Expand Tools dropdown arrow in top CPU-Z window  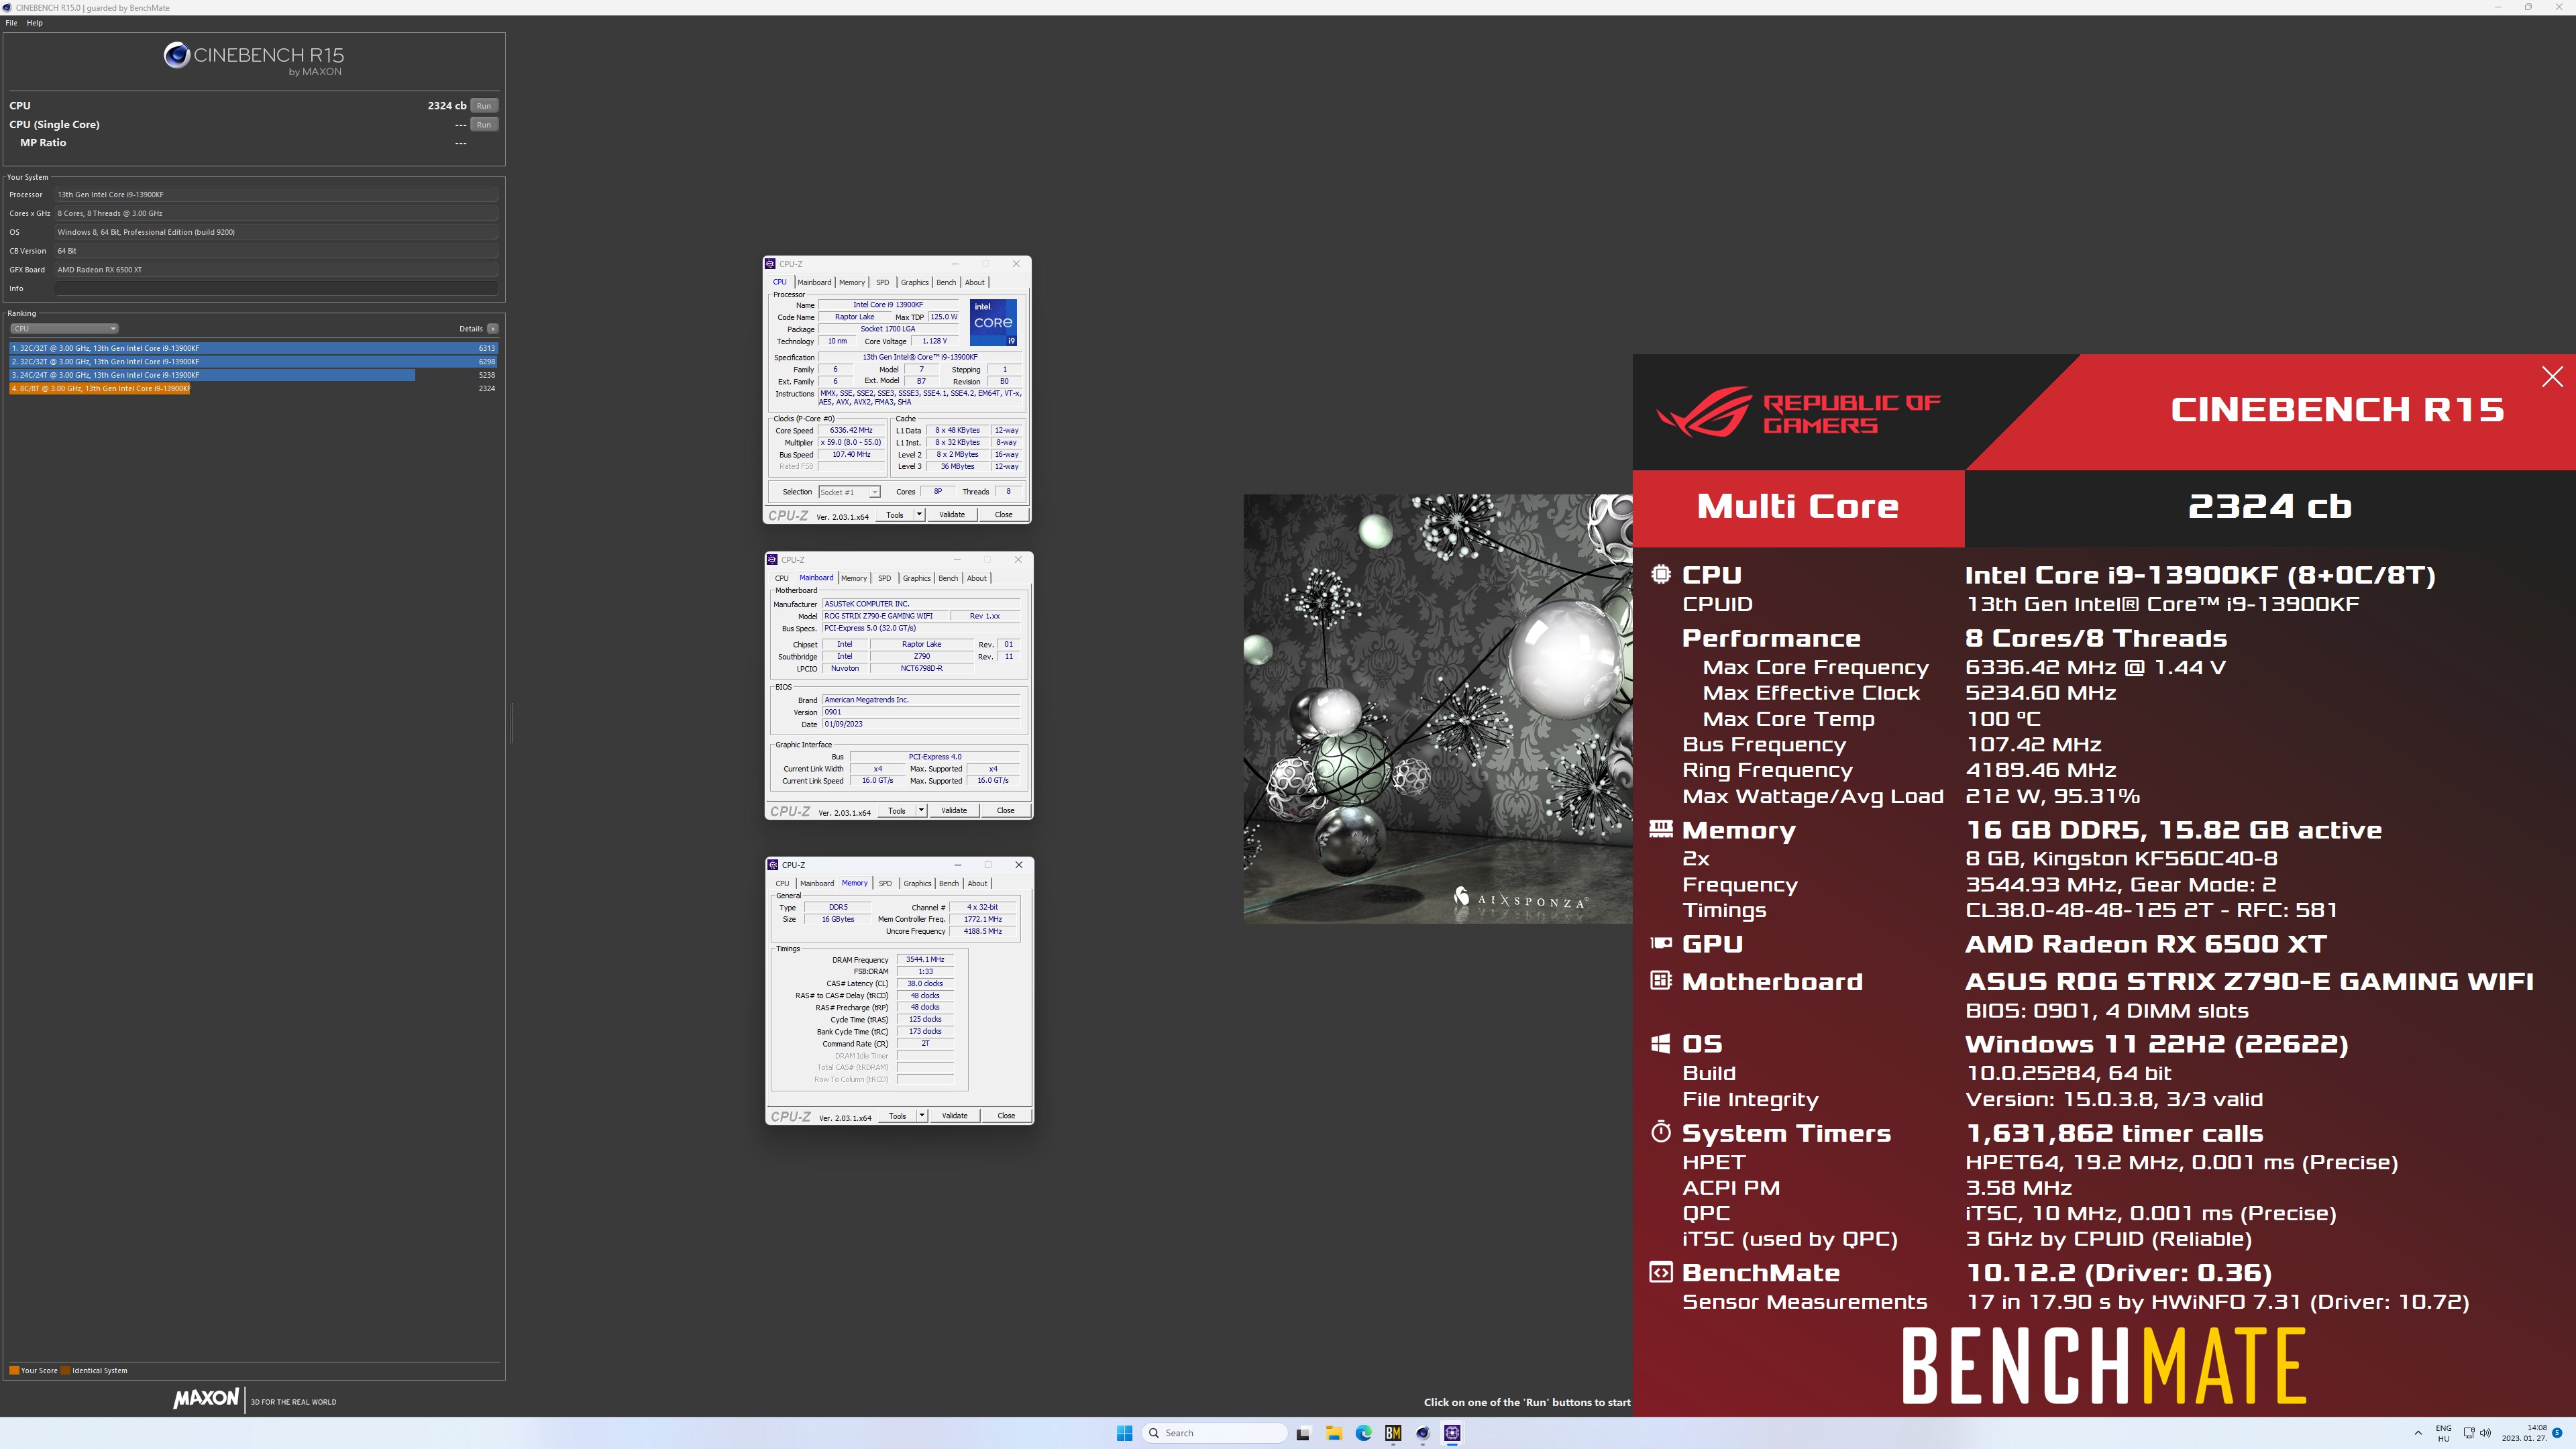tap(919, 515)
